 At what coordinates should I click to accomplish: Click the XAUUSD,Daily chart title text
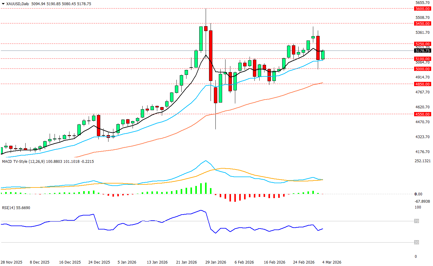(17, 4)
